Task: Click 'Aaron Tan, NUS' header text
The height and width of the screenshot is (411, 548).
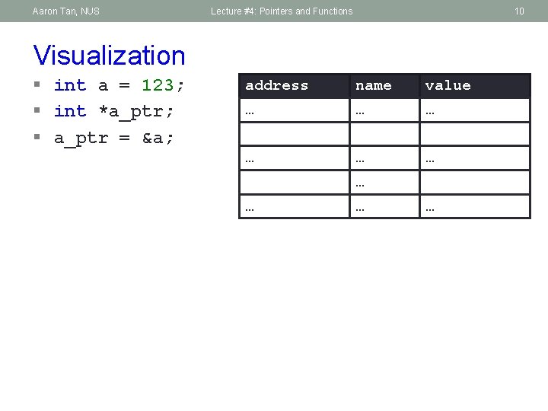Action: (x=66, y=11)
